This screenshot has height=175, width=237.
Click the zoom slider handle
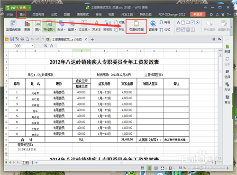point(201,168)
